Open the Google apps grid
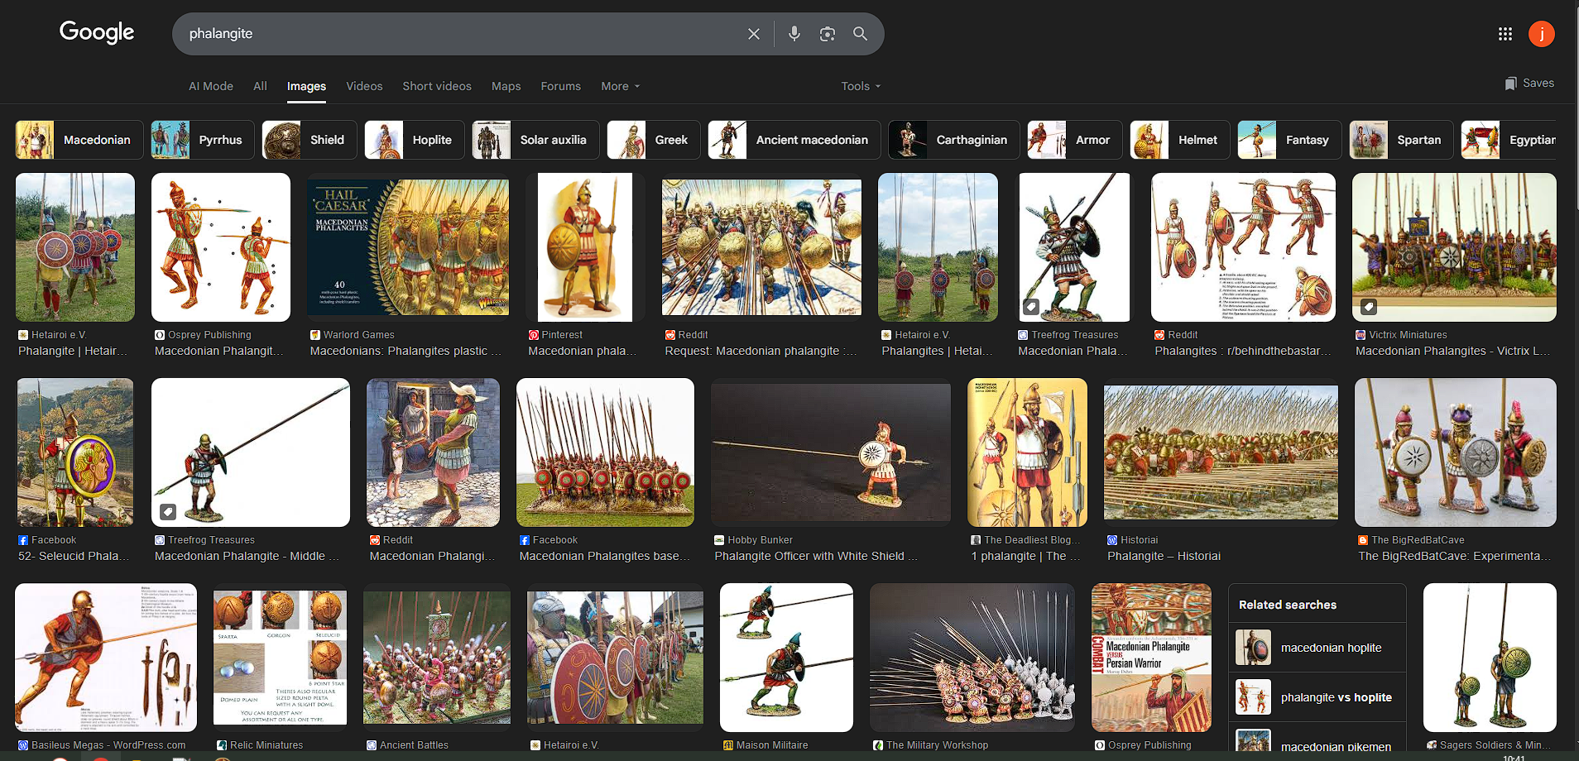 coord(1505,34)
